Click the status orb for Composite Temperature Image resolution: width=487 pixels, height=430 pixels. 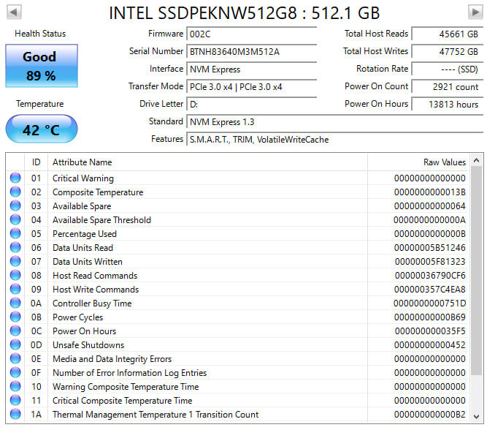[15, 192]
